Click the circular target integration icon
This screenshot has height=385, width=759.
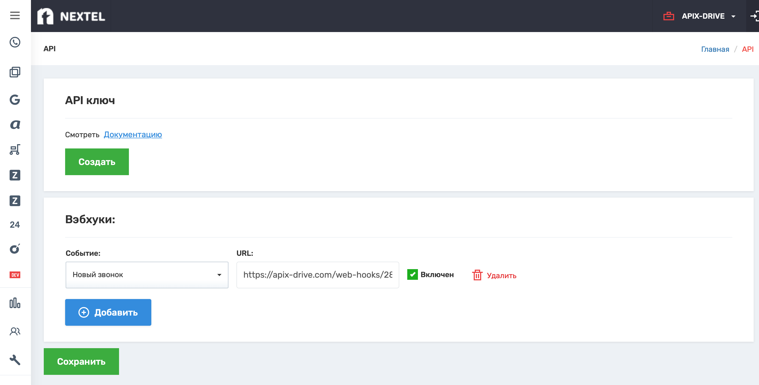[x=15, y=249]
